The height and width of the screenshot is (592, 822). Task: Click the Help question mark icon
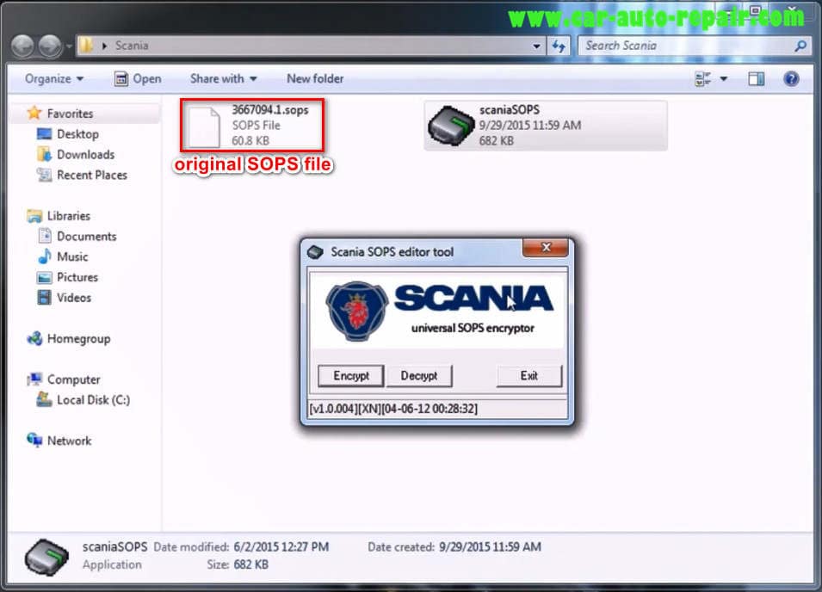pyautogui.click(x=789, y=78)
